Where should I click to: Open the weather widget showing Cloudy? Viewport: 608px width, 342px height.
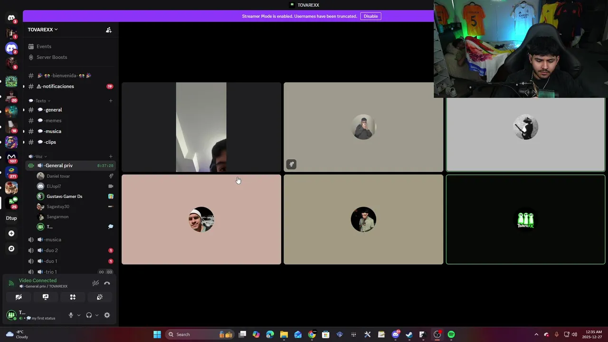tap(17, 334)
